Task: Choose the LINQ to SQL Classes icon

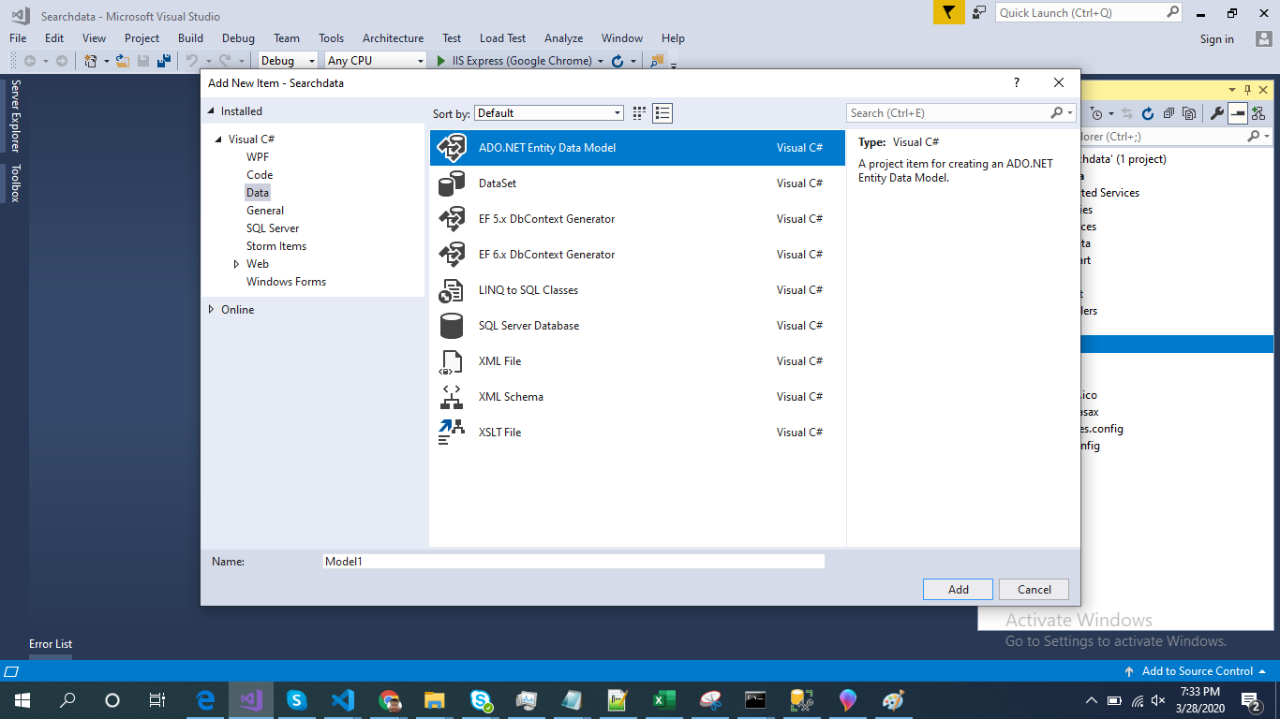Action: tap(452, 290)
